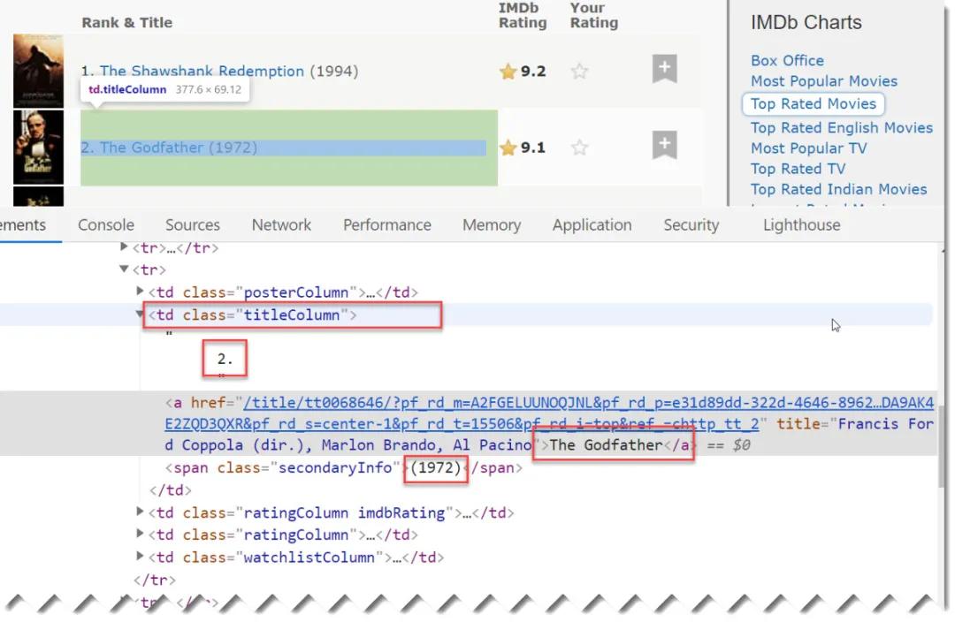
Task: Expand the ratingColumn imdbRating td element
Action: 140,512
